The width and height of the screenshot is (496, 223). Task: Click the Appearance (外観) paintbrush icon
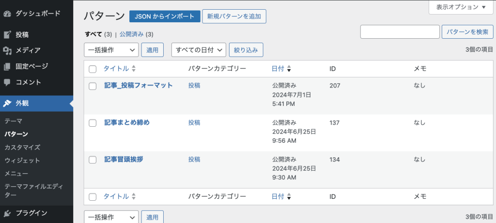coord(7,103)
